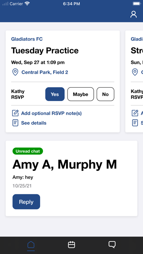Screen dimensions: 143x254
Task: Go to Home tab in bottom bar
Action: click(x=31, y=245)
